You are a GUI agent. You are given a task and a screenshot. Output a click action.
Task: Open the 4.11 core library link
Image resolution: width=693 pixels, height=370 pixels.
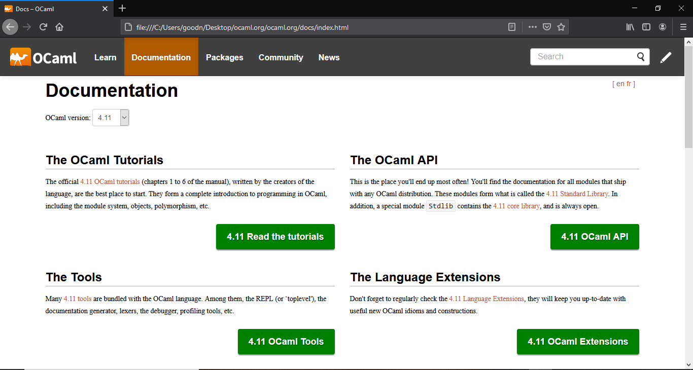[x=516, y=206]
